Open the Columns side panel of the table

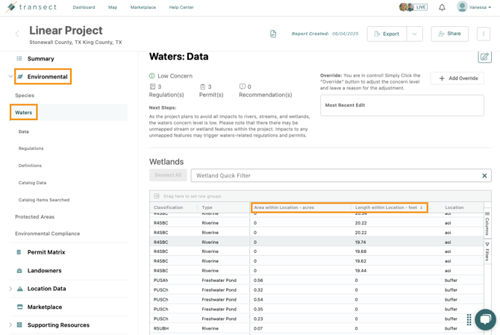click(487, 224)
